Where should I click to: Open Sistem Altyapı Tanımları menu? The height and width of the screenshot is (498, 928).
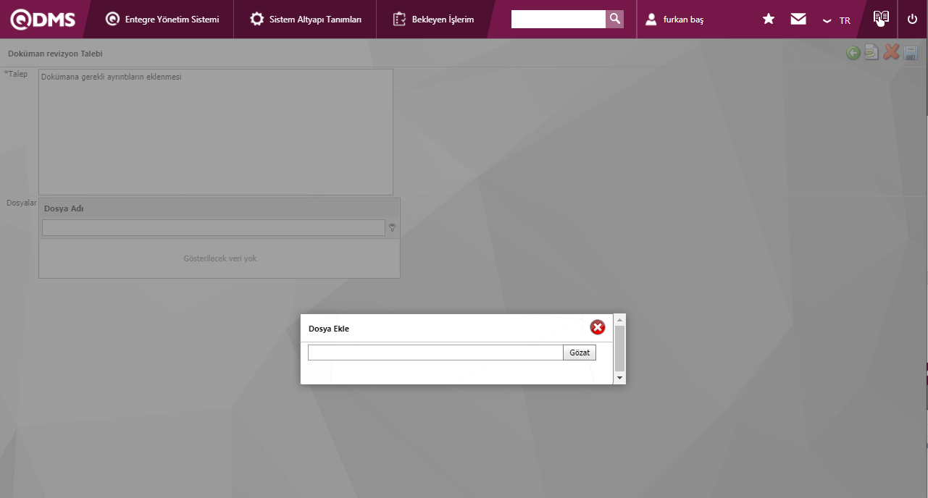click(305, 20)
